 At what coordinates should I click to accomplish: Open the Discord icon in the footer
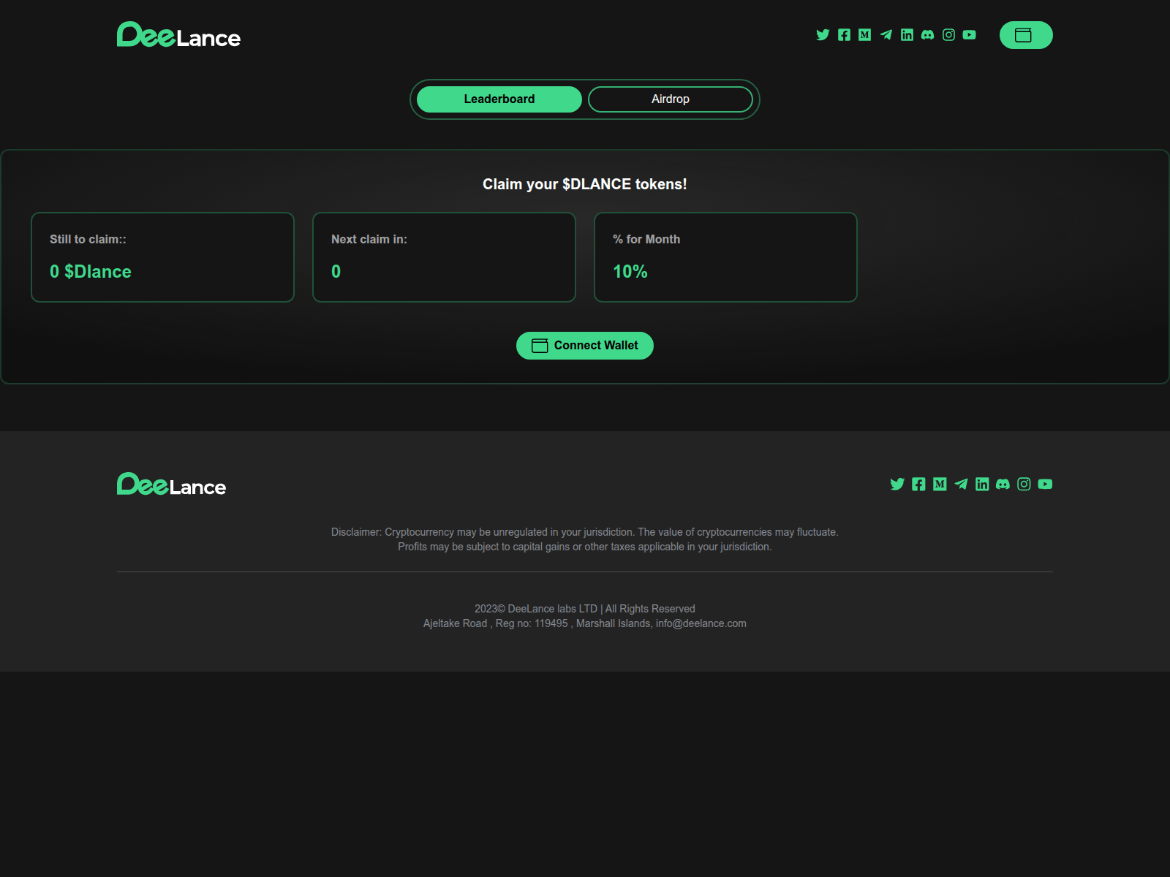(1003, 484)
